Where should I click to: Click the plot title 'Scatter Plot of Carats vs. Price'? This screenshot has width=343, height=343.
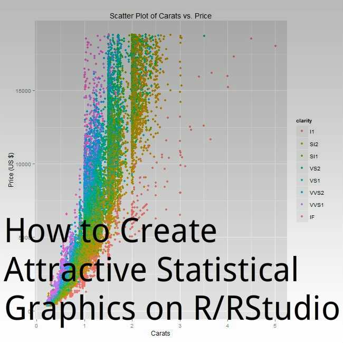pos(161,16)
